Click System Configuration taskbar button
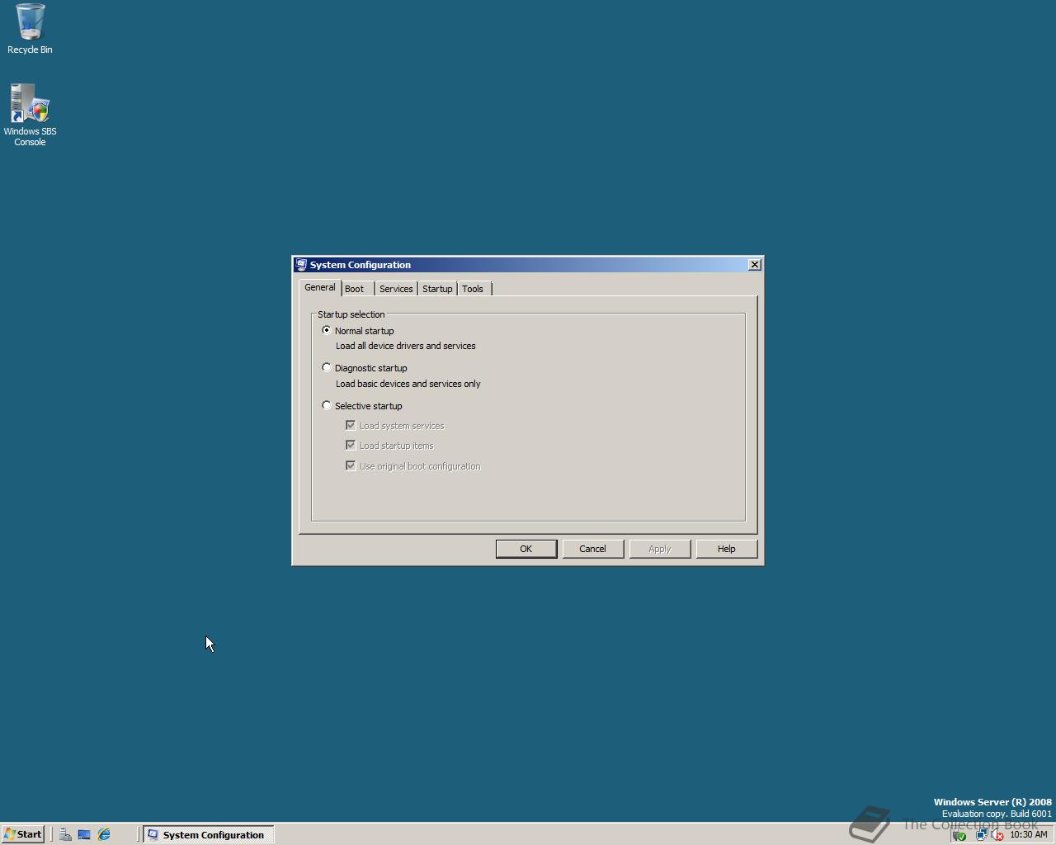 pyautogui.click(x=208, y=834)
